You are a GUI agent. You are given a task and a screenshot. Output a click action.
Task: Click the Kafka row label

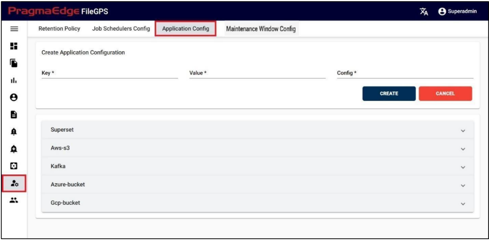click(x=58, y=166)
